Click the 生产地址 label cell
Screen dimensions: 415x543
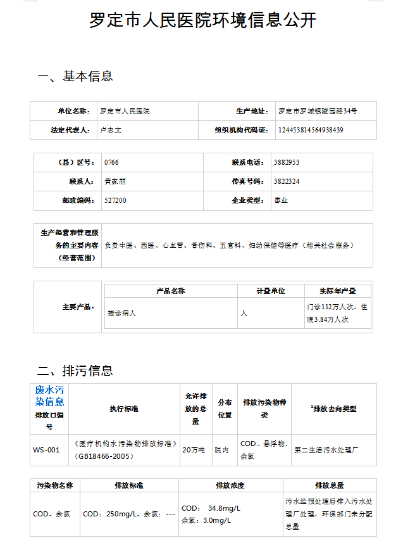pos(237,111)
